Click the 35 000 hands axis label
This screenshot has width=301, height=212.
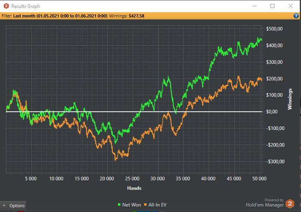[183, 178]
